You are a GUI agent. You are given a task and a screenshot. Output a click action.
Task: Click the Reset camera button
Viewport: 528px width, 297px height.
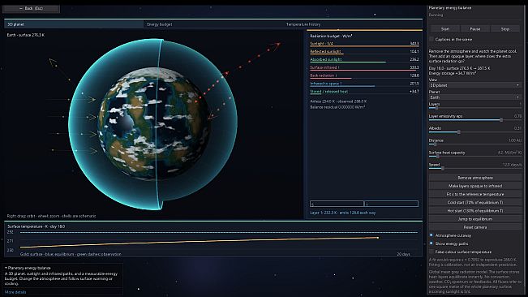click(474, 227)
